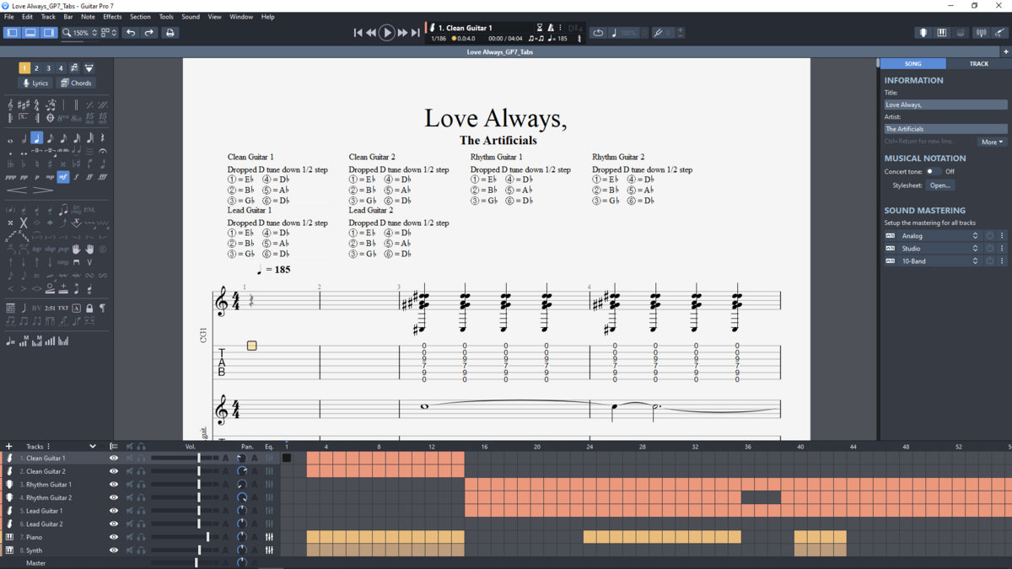The image size is (1012, 569).
Task: Jump to the first bar
Action: [358, 33]
